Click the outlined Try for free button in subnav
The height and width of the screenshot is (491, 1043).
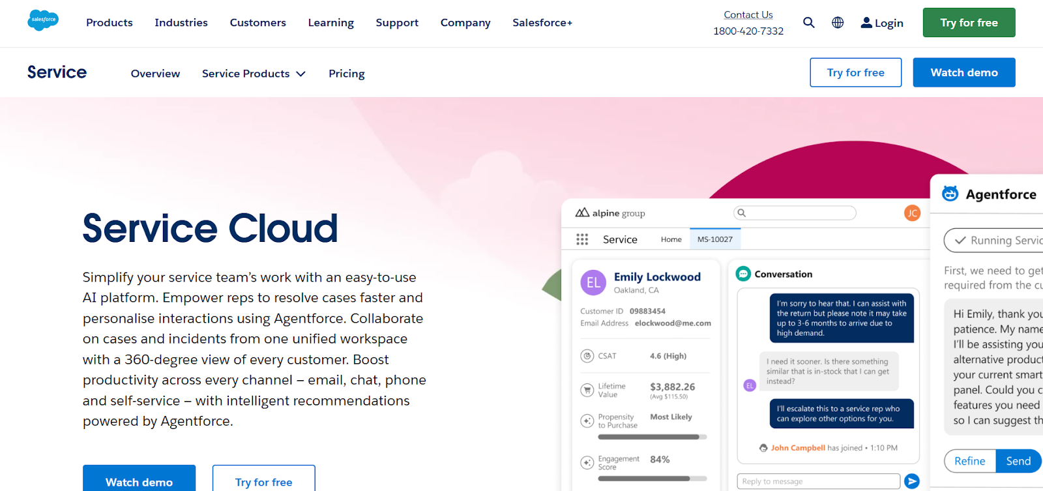(855, 72)
